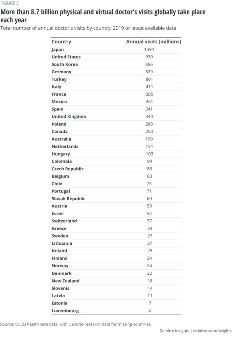Viewport: 232px width, 346px height.
Task: Click the chart's main headline title
Action: tap(103, 16)
